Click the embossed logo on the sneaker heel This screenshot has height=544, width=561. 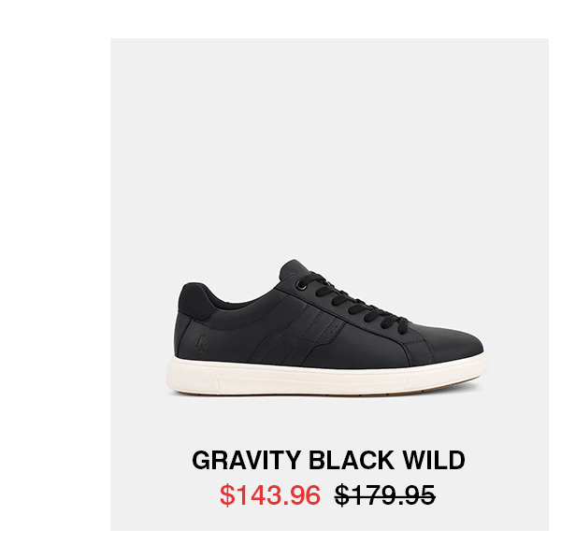203,341
